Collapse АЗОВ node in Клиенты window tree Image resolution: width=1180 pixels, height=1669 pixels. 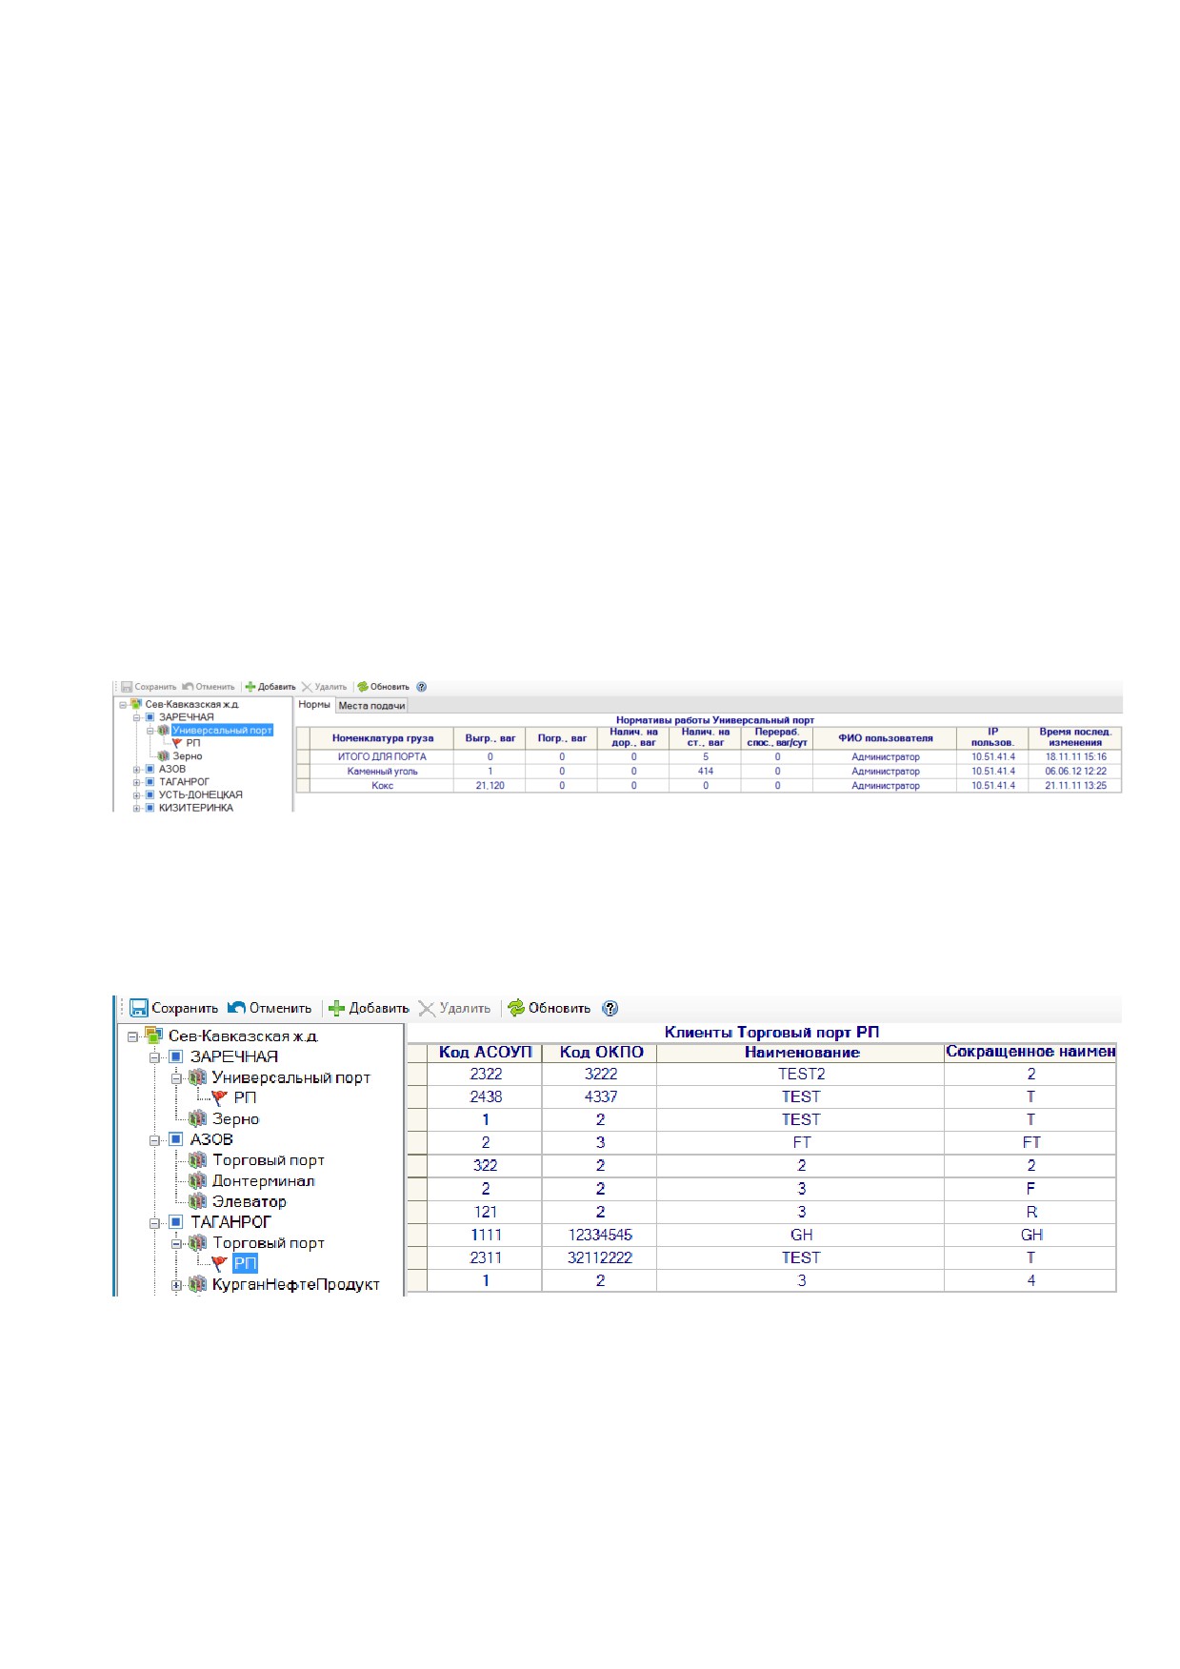click(154, 1140)
